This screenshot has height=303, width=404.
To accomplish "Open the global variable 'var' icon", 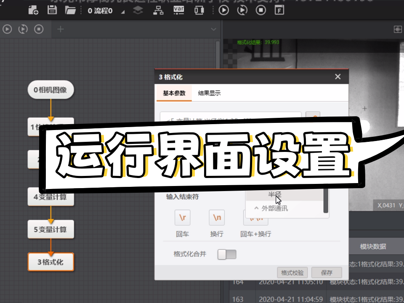I will pyautogui.click(x=178, y=10).
